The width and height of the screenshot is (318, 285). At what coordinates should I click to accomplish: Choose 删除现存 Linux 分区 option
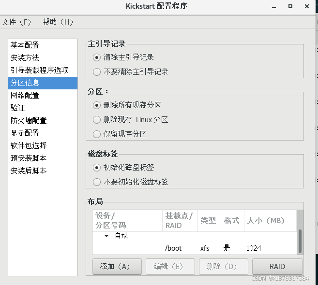97,120
